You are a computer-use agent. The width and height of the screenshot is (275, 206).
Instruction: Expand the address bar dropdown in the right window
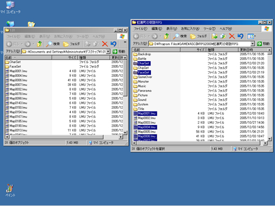click(x=252, y=43)
